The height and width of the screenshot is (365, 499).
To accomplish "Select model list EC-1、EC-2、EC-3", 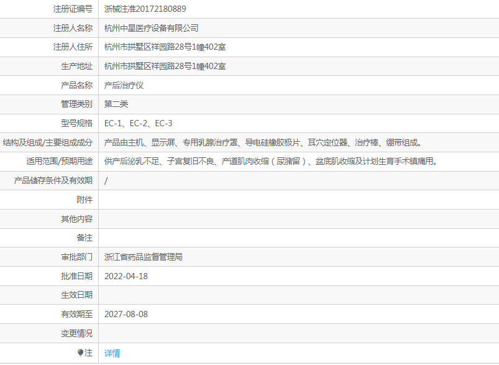I will pos(138,123).
